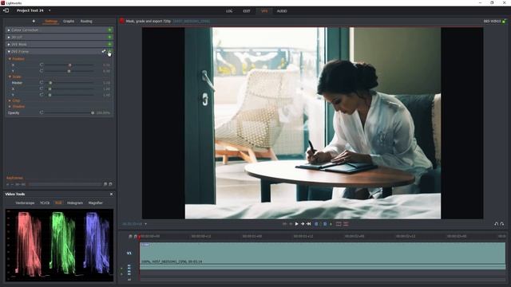The width and height of the screenshot is (511, 287).
Task: Reset the Scale X value
Action: 42,88
